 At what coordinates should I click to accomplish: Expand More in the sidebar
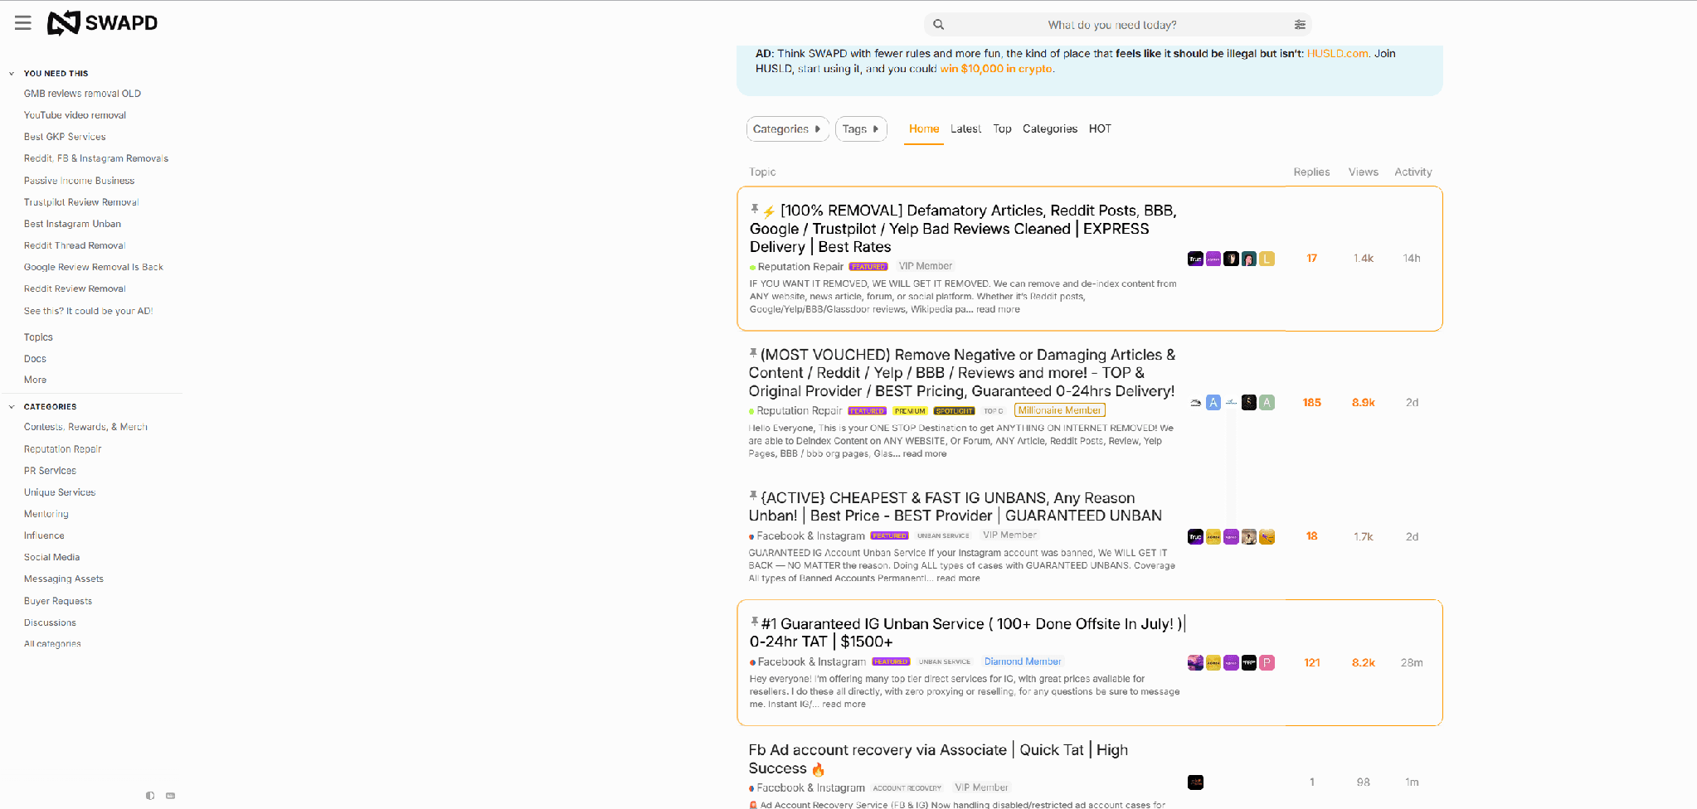pos(35,380)
